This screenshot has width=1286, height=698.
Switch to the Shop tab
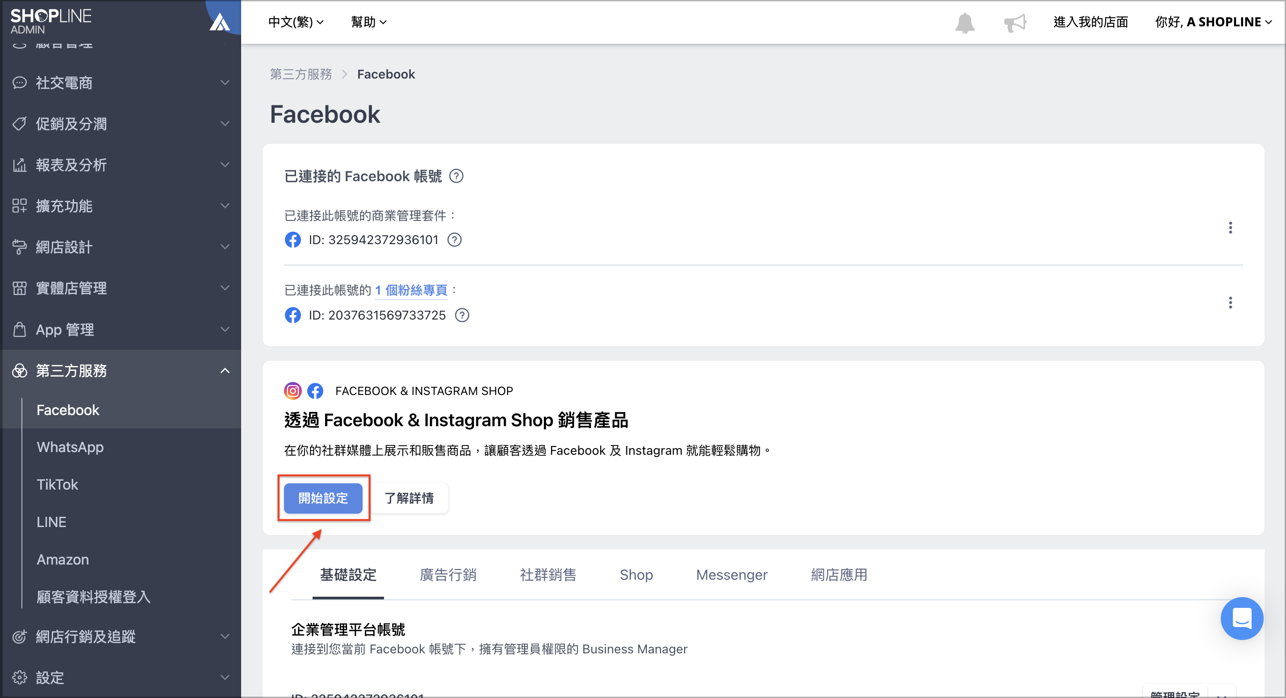click(x=636, y=575)
